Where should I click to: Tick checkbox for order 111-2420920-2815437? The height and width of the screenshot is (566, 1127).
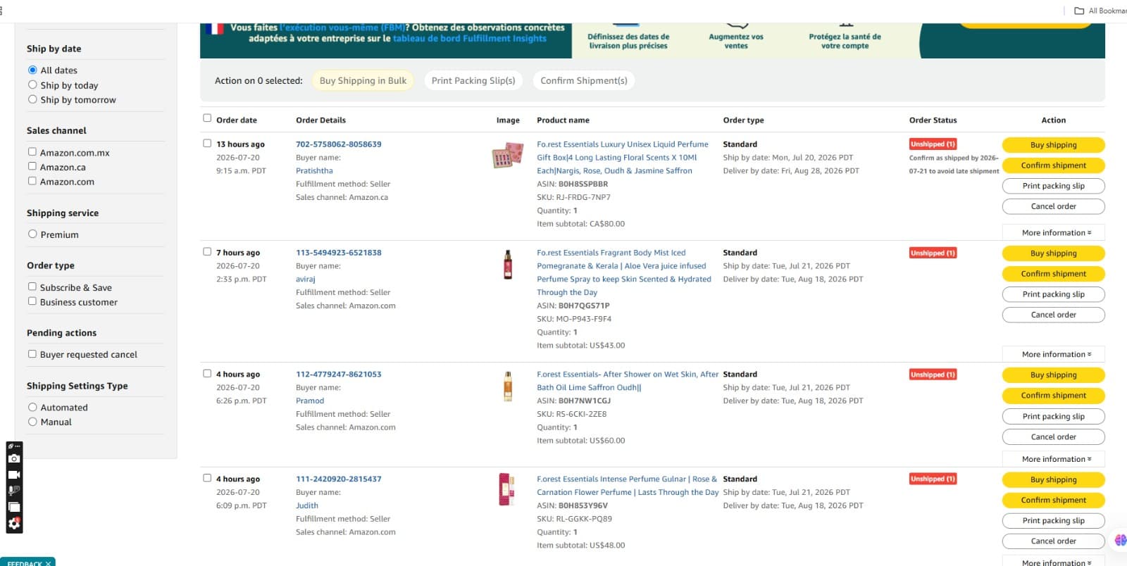tap(207, 478)
